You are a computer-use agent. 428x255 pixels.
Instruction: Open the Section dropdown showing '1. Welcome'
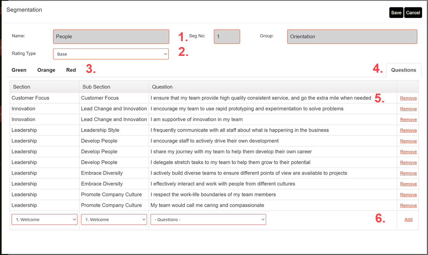[44, 219]
